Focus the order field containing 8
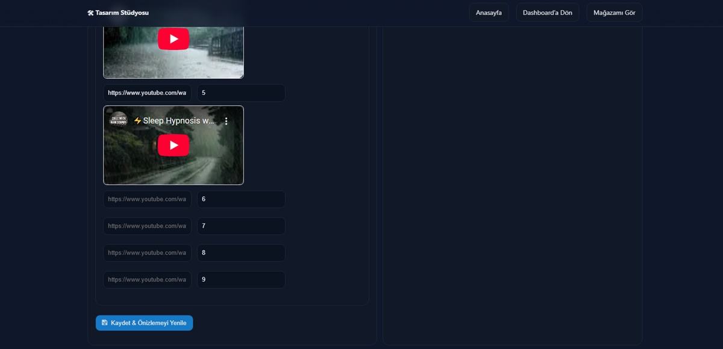This screenshot has width=723, height=349. pyautogui.click(x=241, y=253)
